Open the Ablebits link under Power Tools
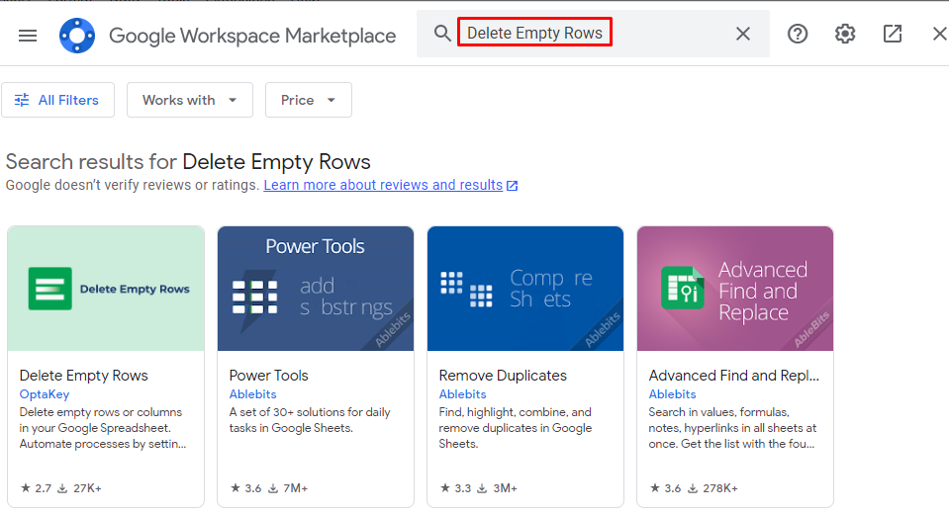 click(252, 394)
